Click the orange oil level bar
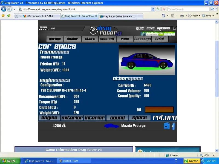The image size is (219, 164). [x=159, y=110]
